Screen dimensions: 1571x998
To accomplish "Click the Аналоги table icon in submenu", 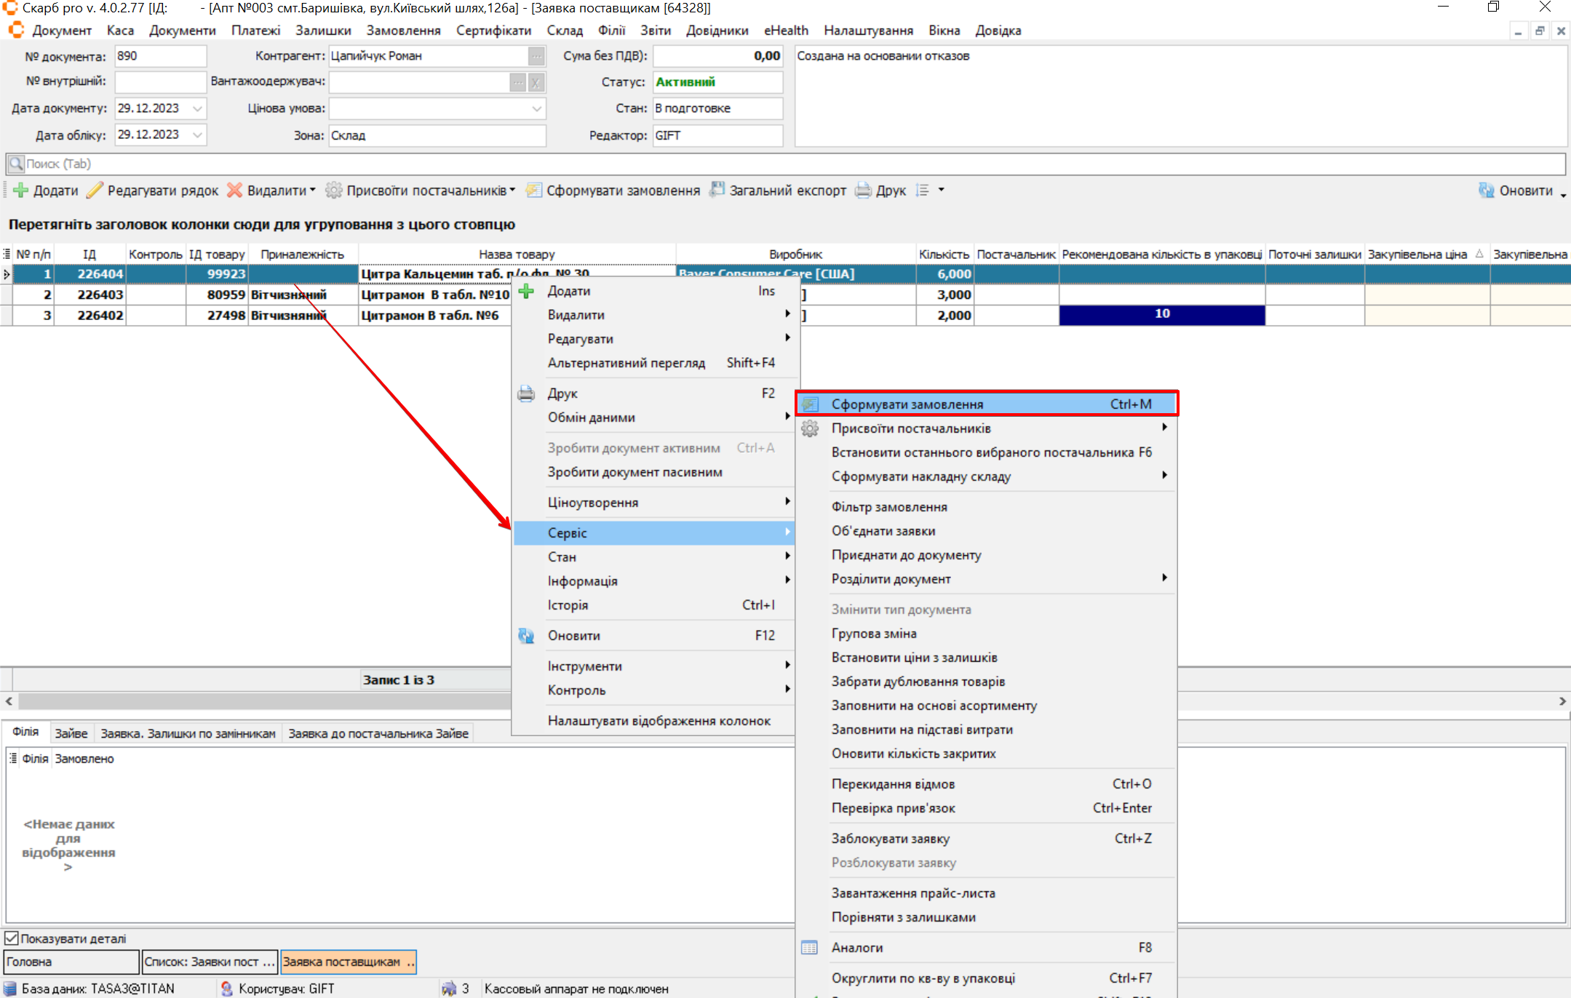I will click(x=809, y=948).
